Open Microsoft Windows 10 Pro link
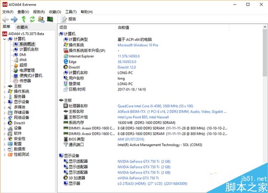Image resolution: width=268 pixels, height=193 pixels. [138, 45]
